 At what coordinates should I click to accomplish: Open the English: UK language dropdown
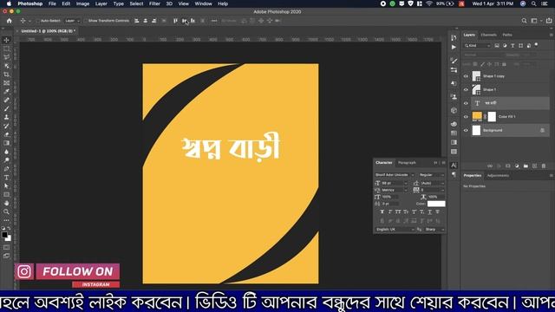pos(395,230)
